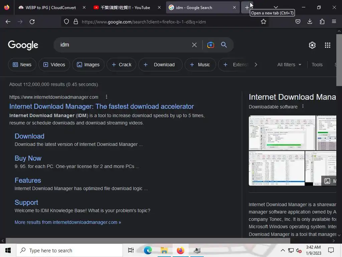The image size is (342, 257).
Task: Open Task View on taskbar
Action: (131, 250)
